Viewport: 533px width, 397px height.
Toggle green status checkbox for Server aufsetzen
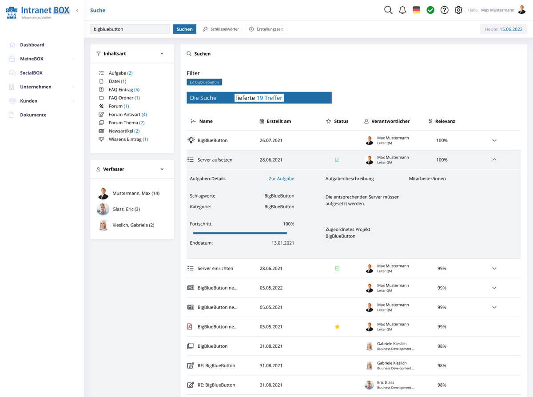(x=337, y=160)
